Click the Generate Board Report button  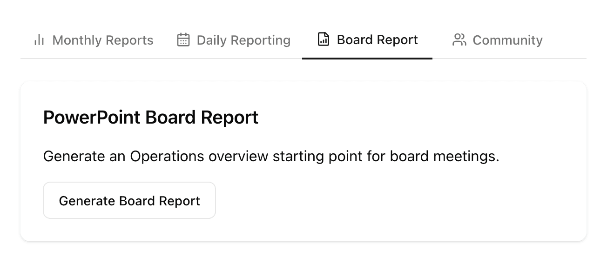coord(129,200)
